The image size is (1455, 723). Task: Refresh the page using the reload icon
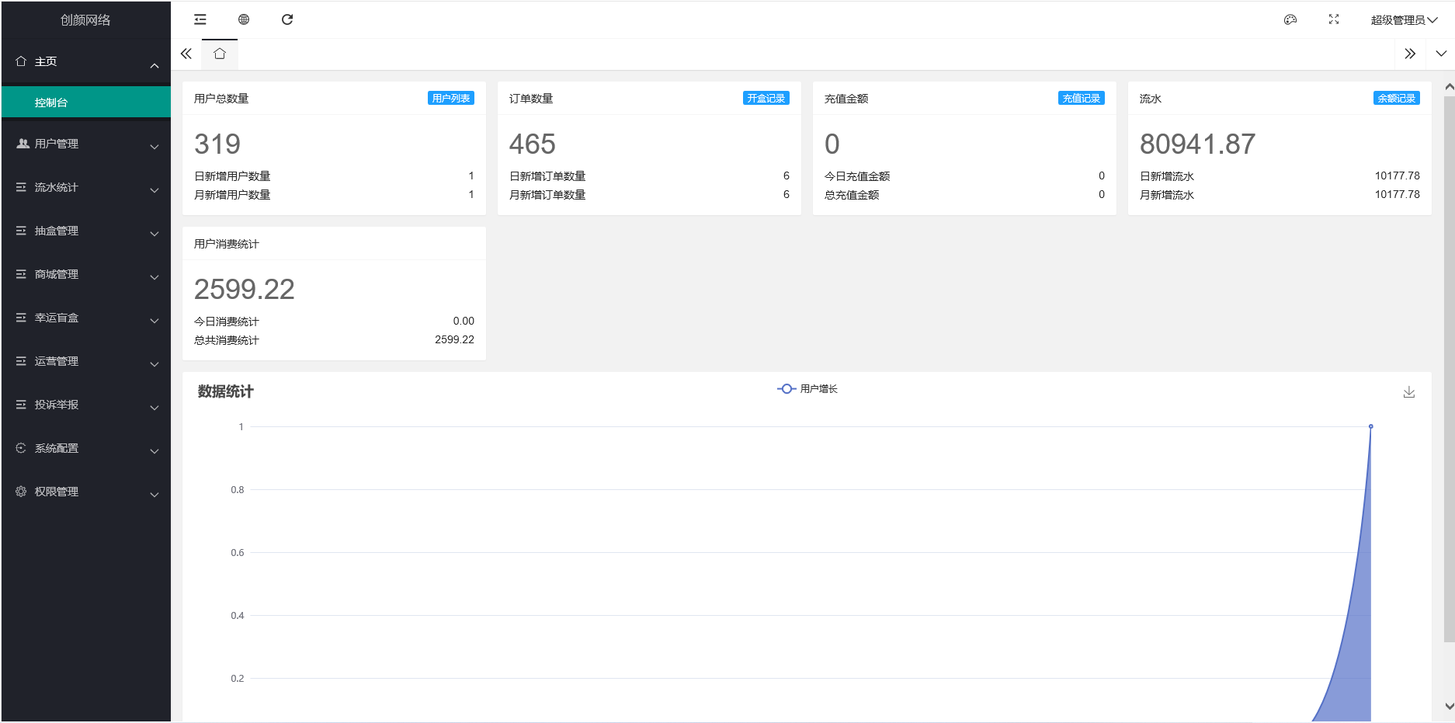pos(287,19)
